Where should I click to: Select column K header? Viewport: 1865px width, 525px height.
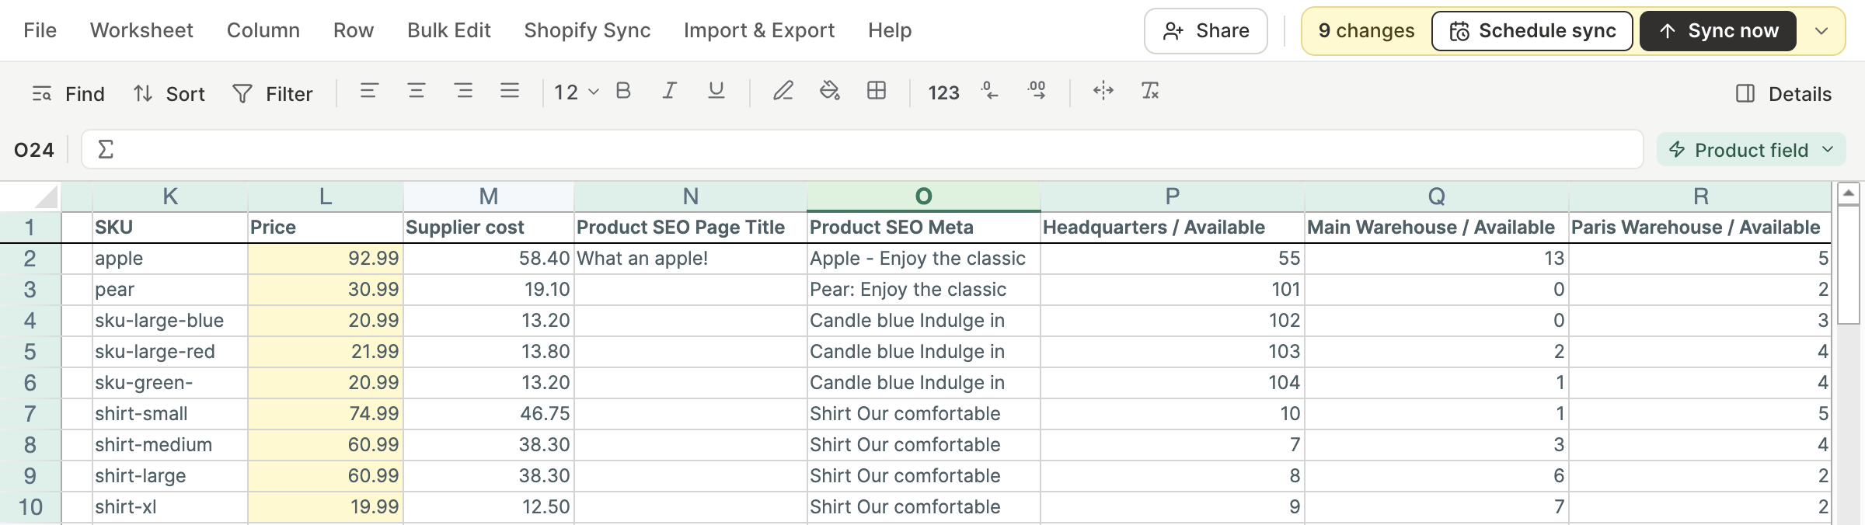coord(170,196)
